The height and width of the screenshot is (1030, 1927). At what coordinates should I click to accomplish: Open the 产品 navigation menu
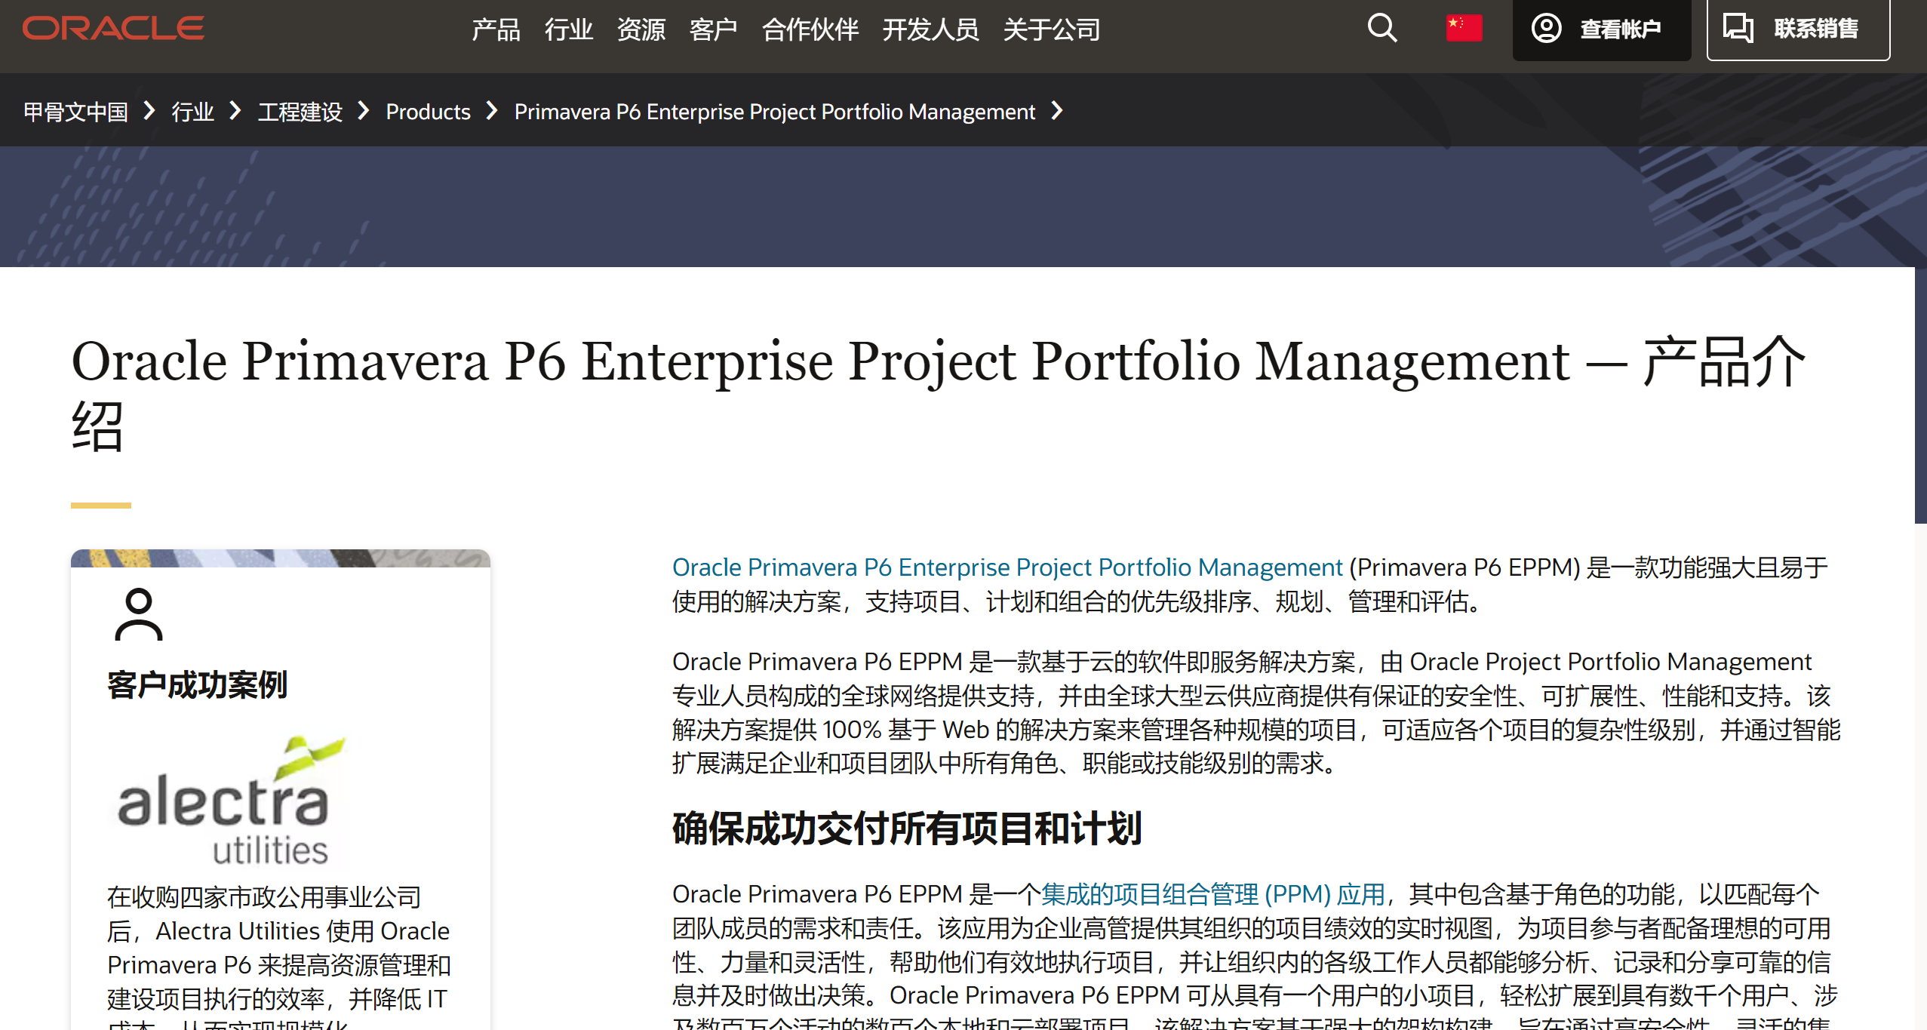496,29
